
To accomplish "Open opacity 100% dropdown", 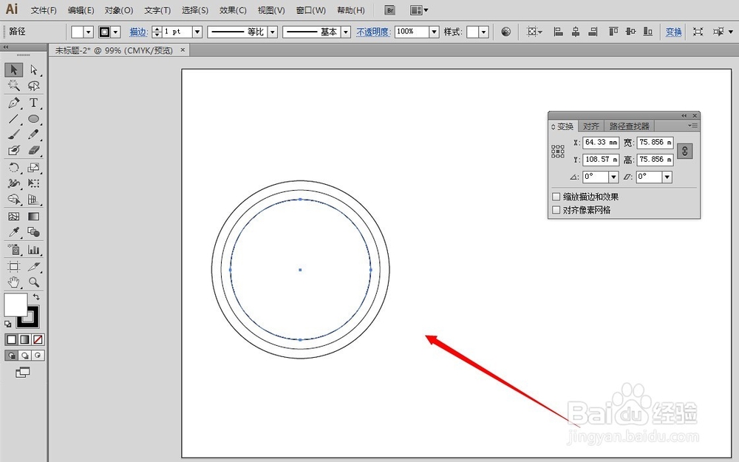I will (434, 32).
